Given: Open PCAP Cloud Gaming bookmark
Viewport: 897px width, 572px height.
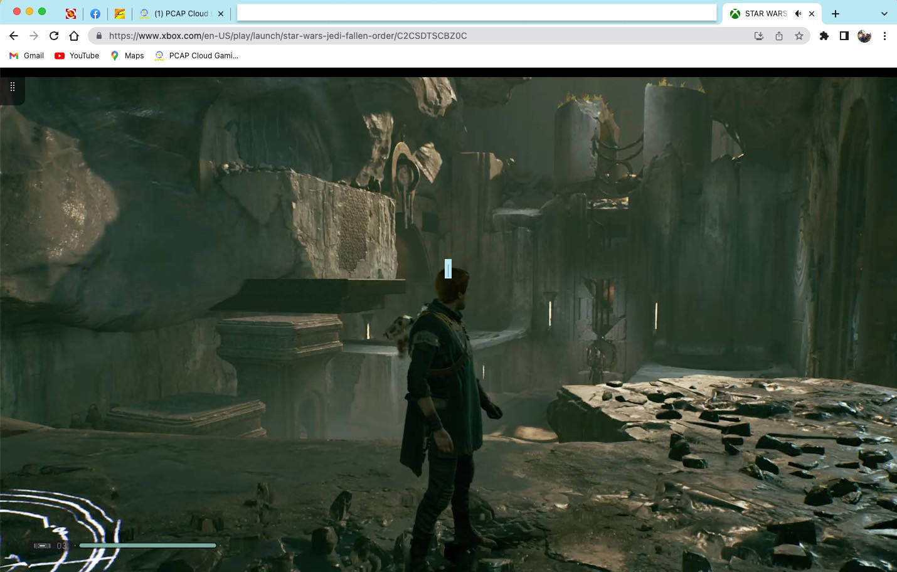Looking at the screenshot, I should (x=196, y=55).
